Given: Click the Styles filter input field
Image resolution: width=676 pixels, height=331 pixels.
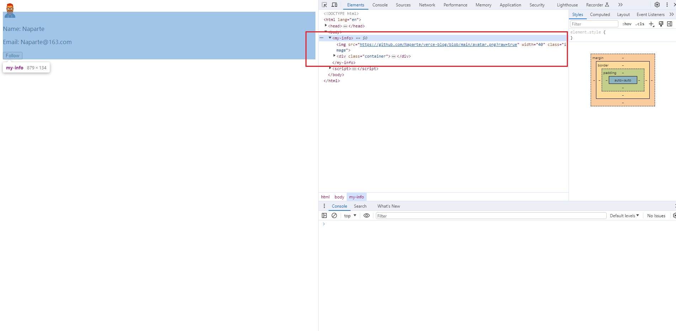Looking at the screenshot, I should 594,24.
